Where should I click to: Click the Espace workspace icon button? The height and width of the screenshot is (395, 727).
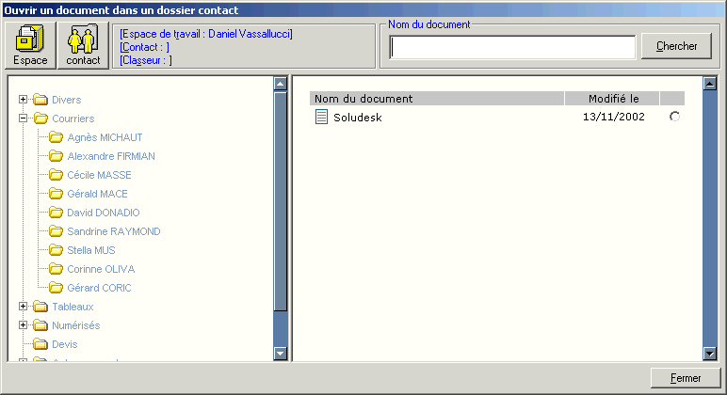point(30,45)
